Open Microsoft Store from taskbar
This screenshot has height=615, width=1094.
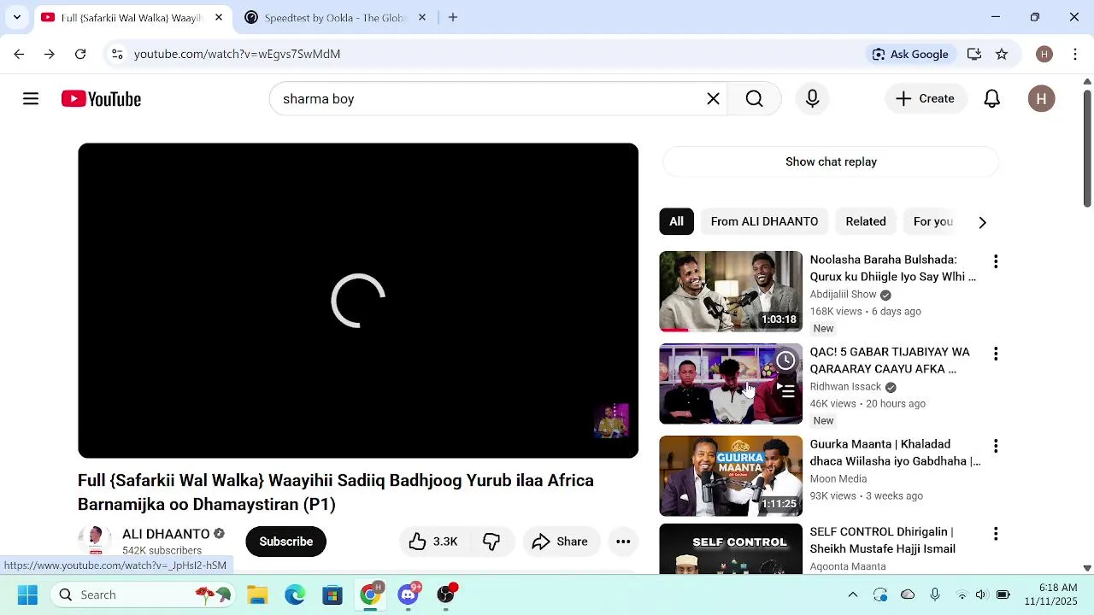point(332,594)
